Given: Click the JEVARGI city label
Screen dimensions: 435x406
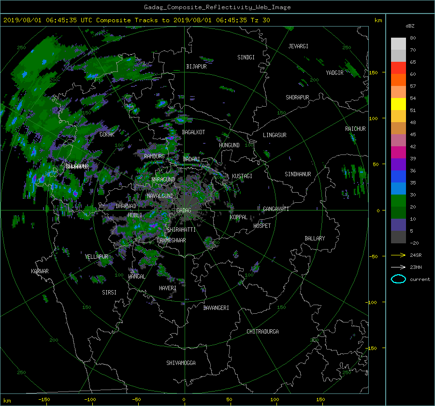Looking at the screenshot, I should (298, 46).
